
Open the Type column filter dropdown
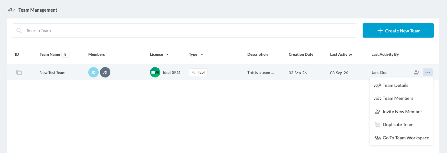[x=202, y=54]
